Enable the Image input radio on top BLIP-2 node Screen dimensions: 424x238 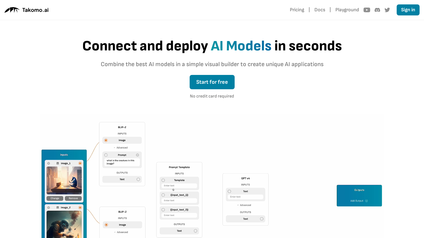[x=106, y=140]
